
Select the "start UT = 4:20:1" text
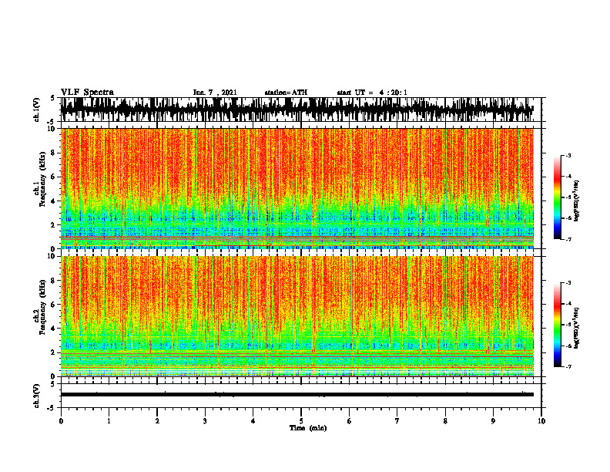(372, 93)
